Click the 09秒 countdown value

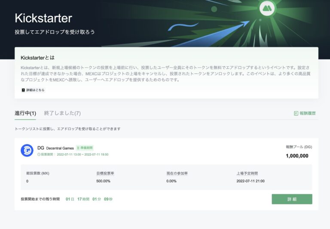coord(108,199)
